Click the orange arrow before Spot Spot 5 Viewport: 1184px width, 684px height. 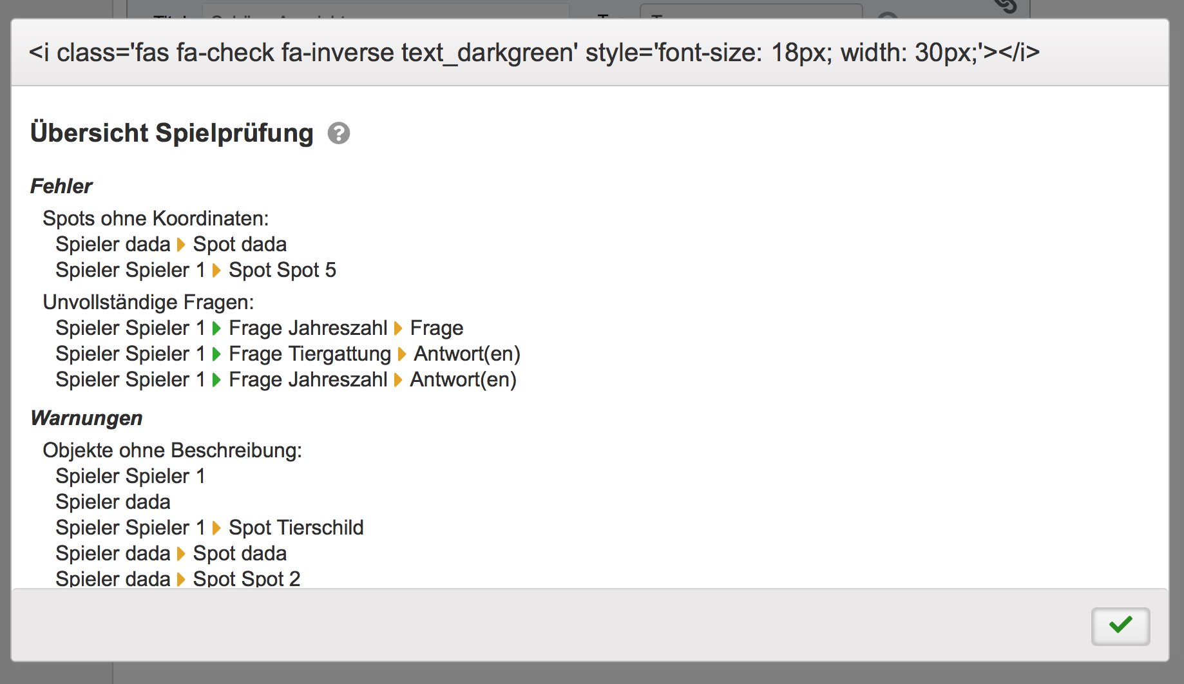click(216, 271)
